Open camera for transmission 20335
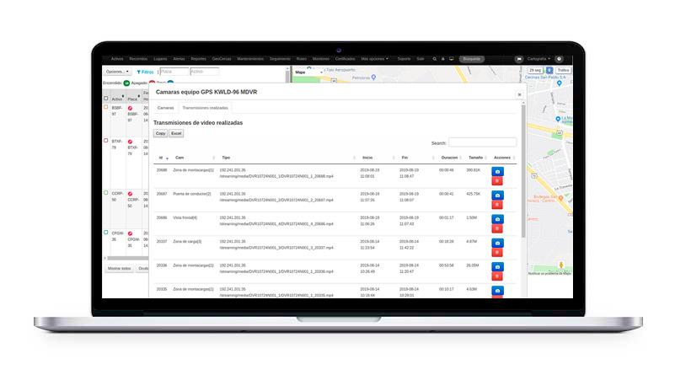This screenshot has height=375, width=675. [497, 291]
